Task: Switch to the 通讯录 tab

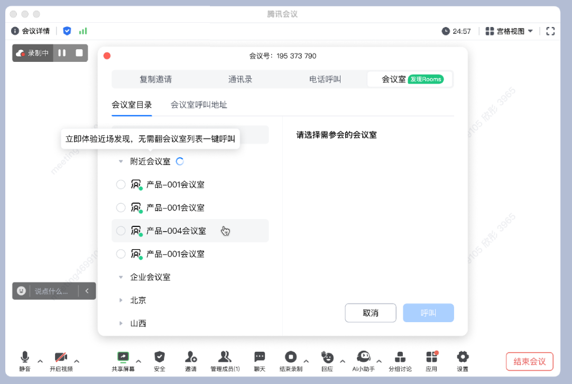Action: pyautogui.click(x=240, y=79)
